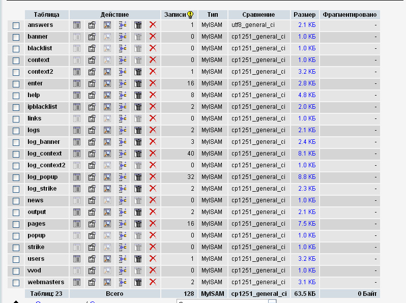Click the 8.8 КБ size link

pos(307,177)
